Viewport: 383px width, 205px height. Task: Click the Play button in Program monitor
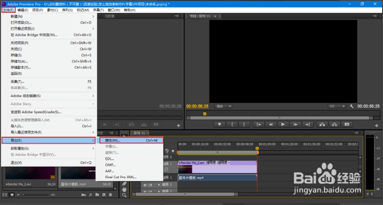[283, 124]
